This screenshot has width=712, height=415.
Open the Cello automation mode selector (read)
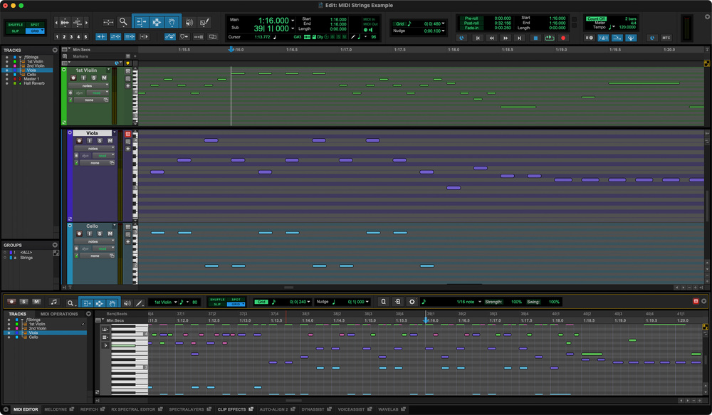point(103,249)
